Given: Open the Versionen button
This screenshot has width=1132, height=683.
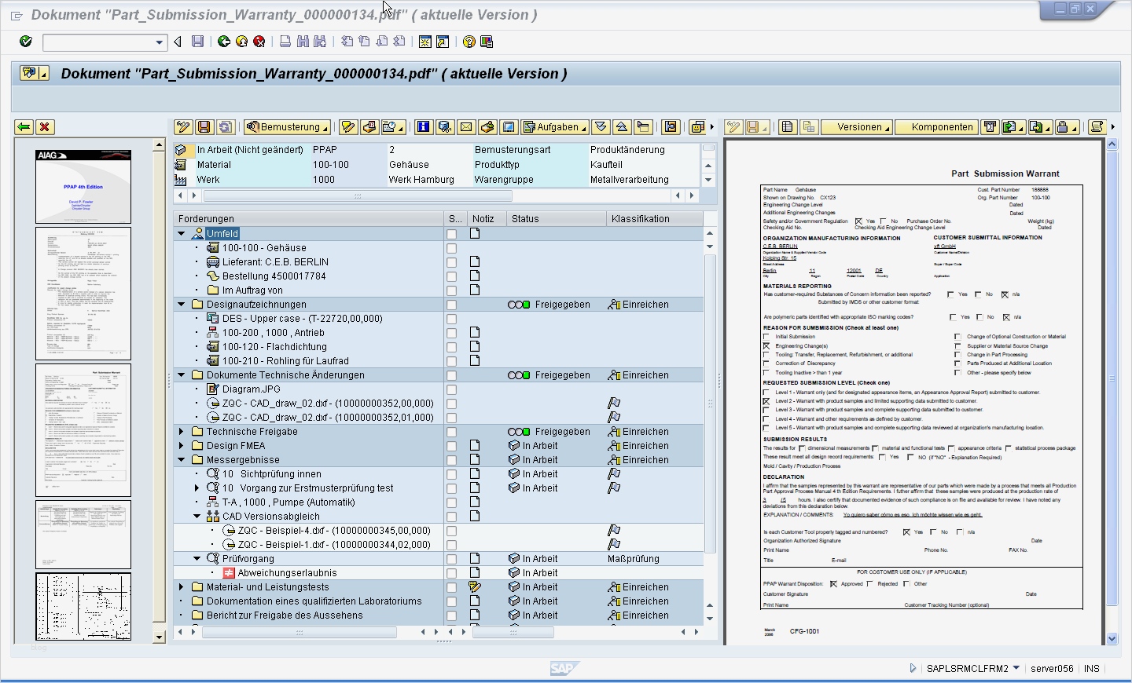Looking at the screenshot, I should pos(860,127).
